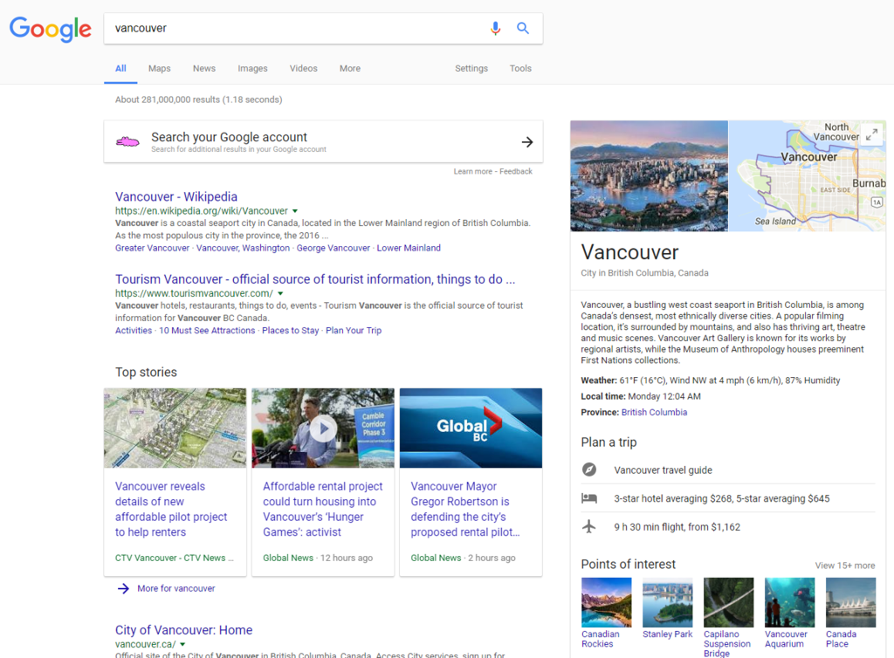894x658 pixels.
Task: Switch to the Images tab
Action: 252,68
